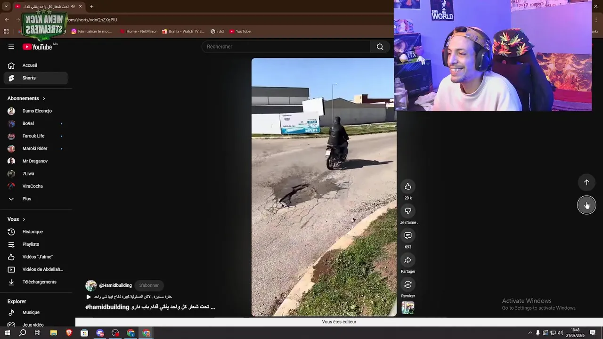Screen dimensions: 603x339
Task: Open Vidéos "J'aime" in sidebar
Action: tap(36, 257)
